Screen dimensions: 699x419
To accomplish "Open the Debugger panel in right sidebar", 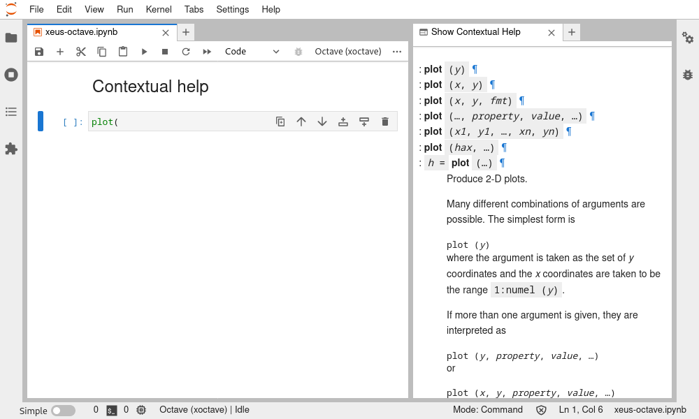I will (x=688, y=74).
